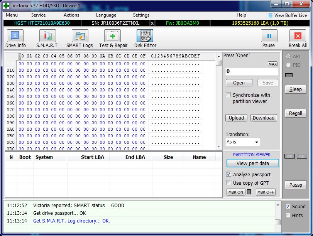
Task: Open the Translation dropdown
Action: [243, 142]
